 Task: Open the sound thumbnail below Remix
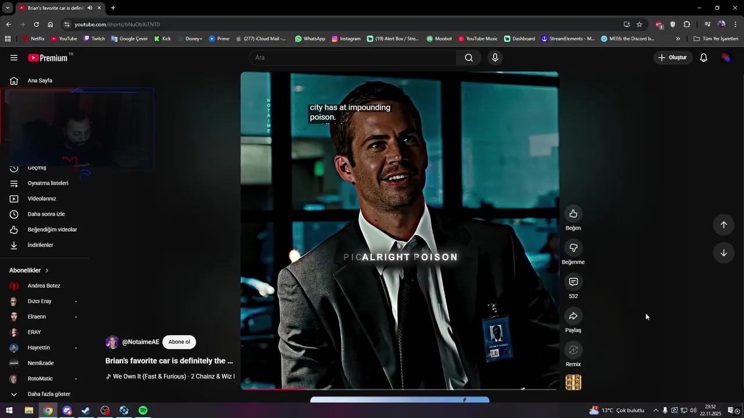(573, 382)
